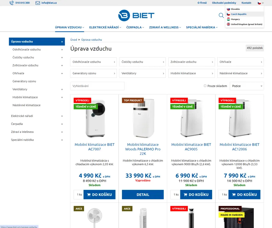Open the BIET AC9005 product image
272x228 pixels.
(191, 118)
